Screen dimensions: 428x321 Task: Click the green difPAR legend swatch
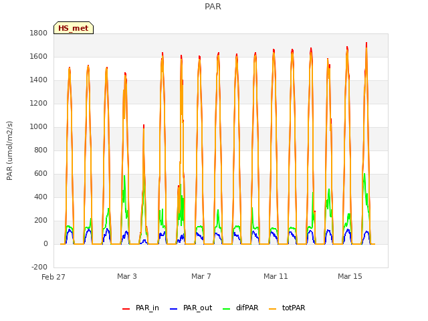click(227, 309)
